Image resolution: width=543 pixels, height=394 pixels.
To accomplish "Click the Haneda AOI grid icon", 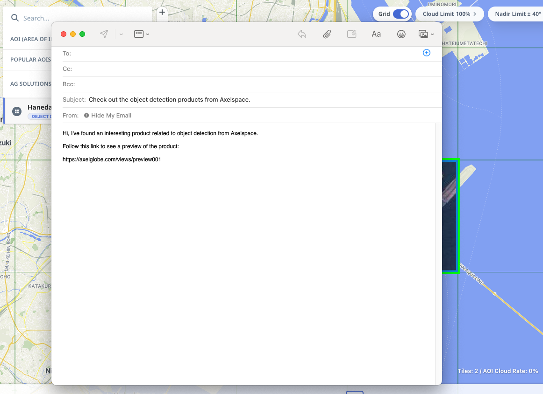I will 17,111.
